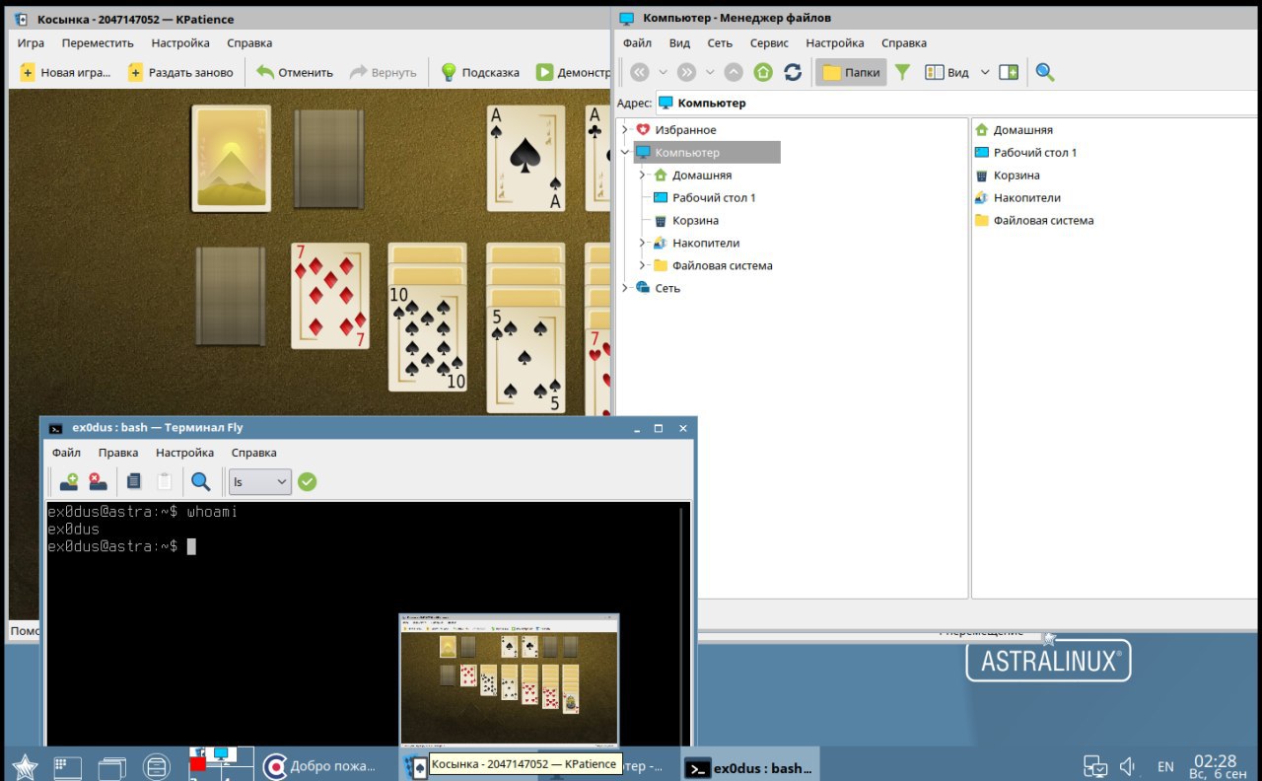
Task: Open the Вид menu in file manager menubar
Action: tap(679, 43)
